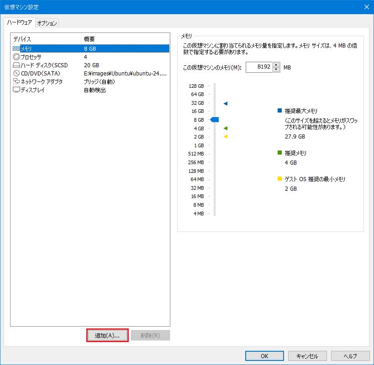Open help with ヘルプ button

(350, 356)
